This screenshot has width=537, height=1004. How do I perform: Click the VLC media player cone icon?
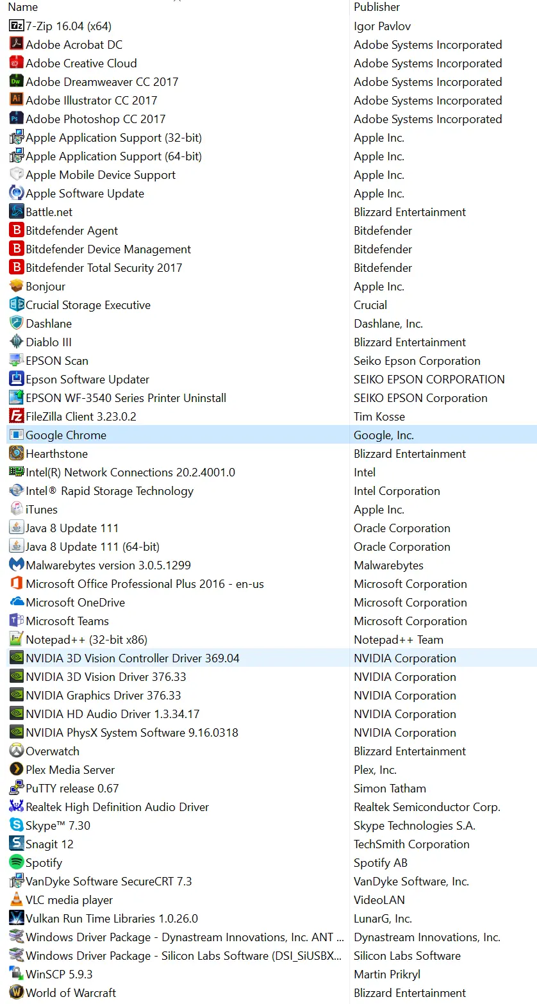pyautogui.click(x=16, y=900)
